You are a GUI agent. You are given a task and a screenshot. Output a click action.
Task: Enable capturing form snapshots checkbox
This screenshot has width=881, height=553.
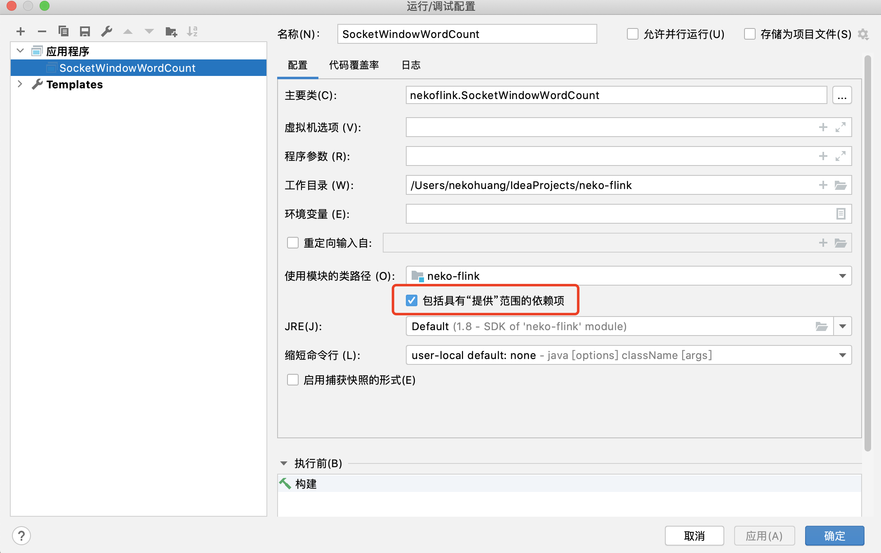293,380
